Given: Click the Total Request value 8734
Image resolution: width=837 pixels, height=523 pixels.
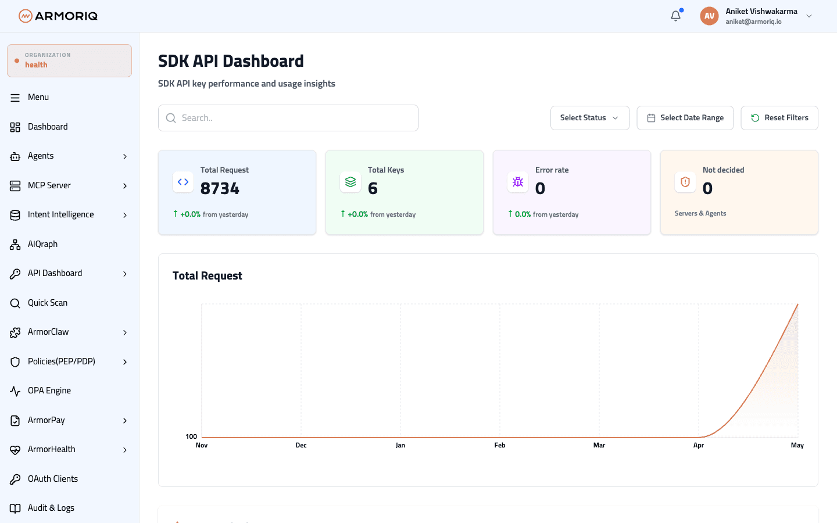Looking at the screenshot, I should pos(220,188).
